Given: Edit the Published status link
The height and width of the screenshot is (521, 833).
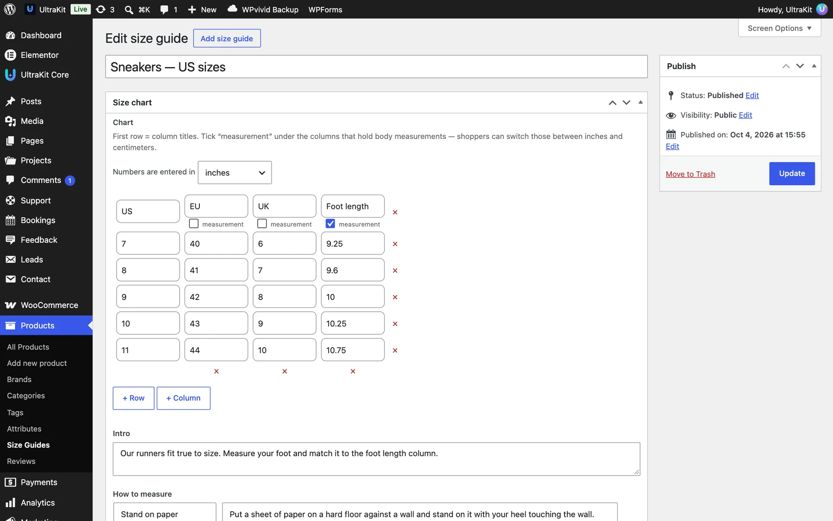Looking at the screenshot, I should (752, 95).
